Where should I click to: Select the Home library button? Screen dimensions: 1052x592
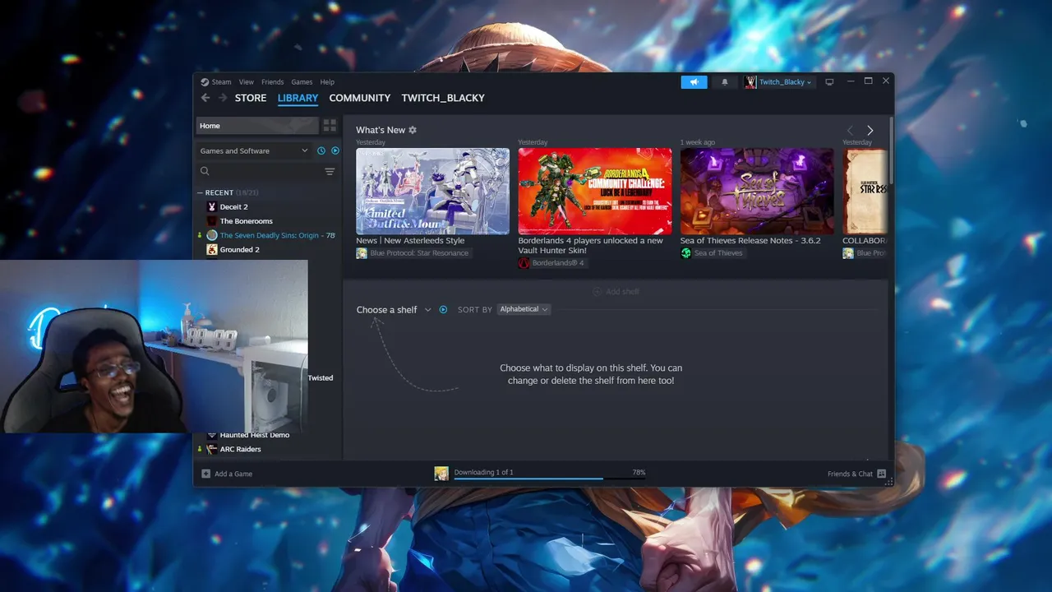click(256, 126)
